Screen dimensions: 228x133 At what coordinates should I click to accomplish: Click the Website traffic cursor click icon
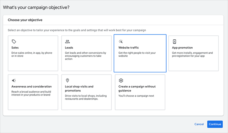pyautogui.click(x=121, y=42)
